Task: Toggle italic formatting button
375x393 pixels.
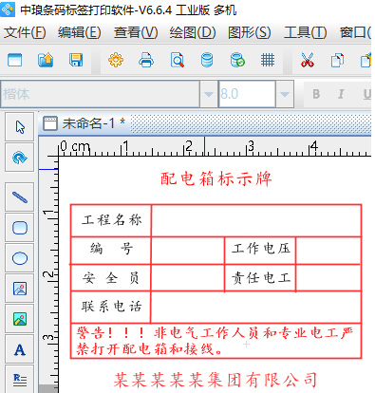Action: coord(341,94)
